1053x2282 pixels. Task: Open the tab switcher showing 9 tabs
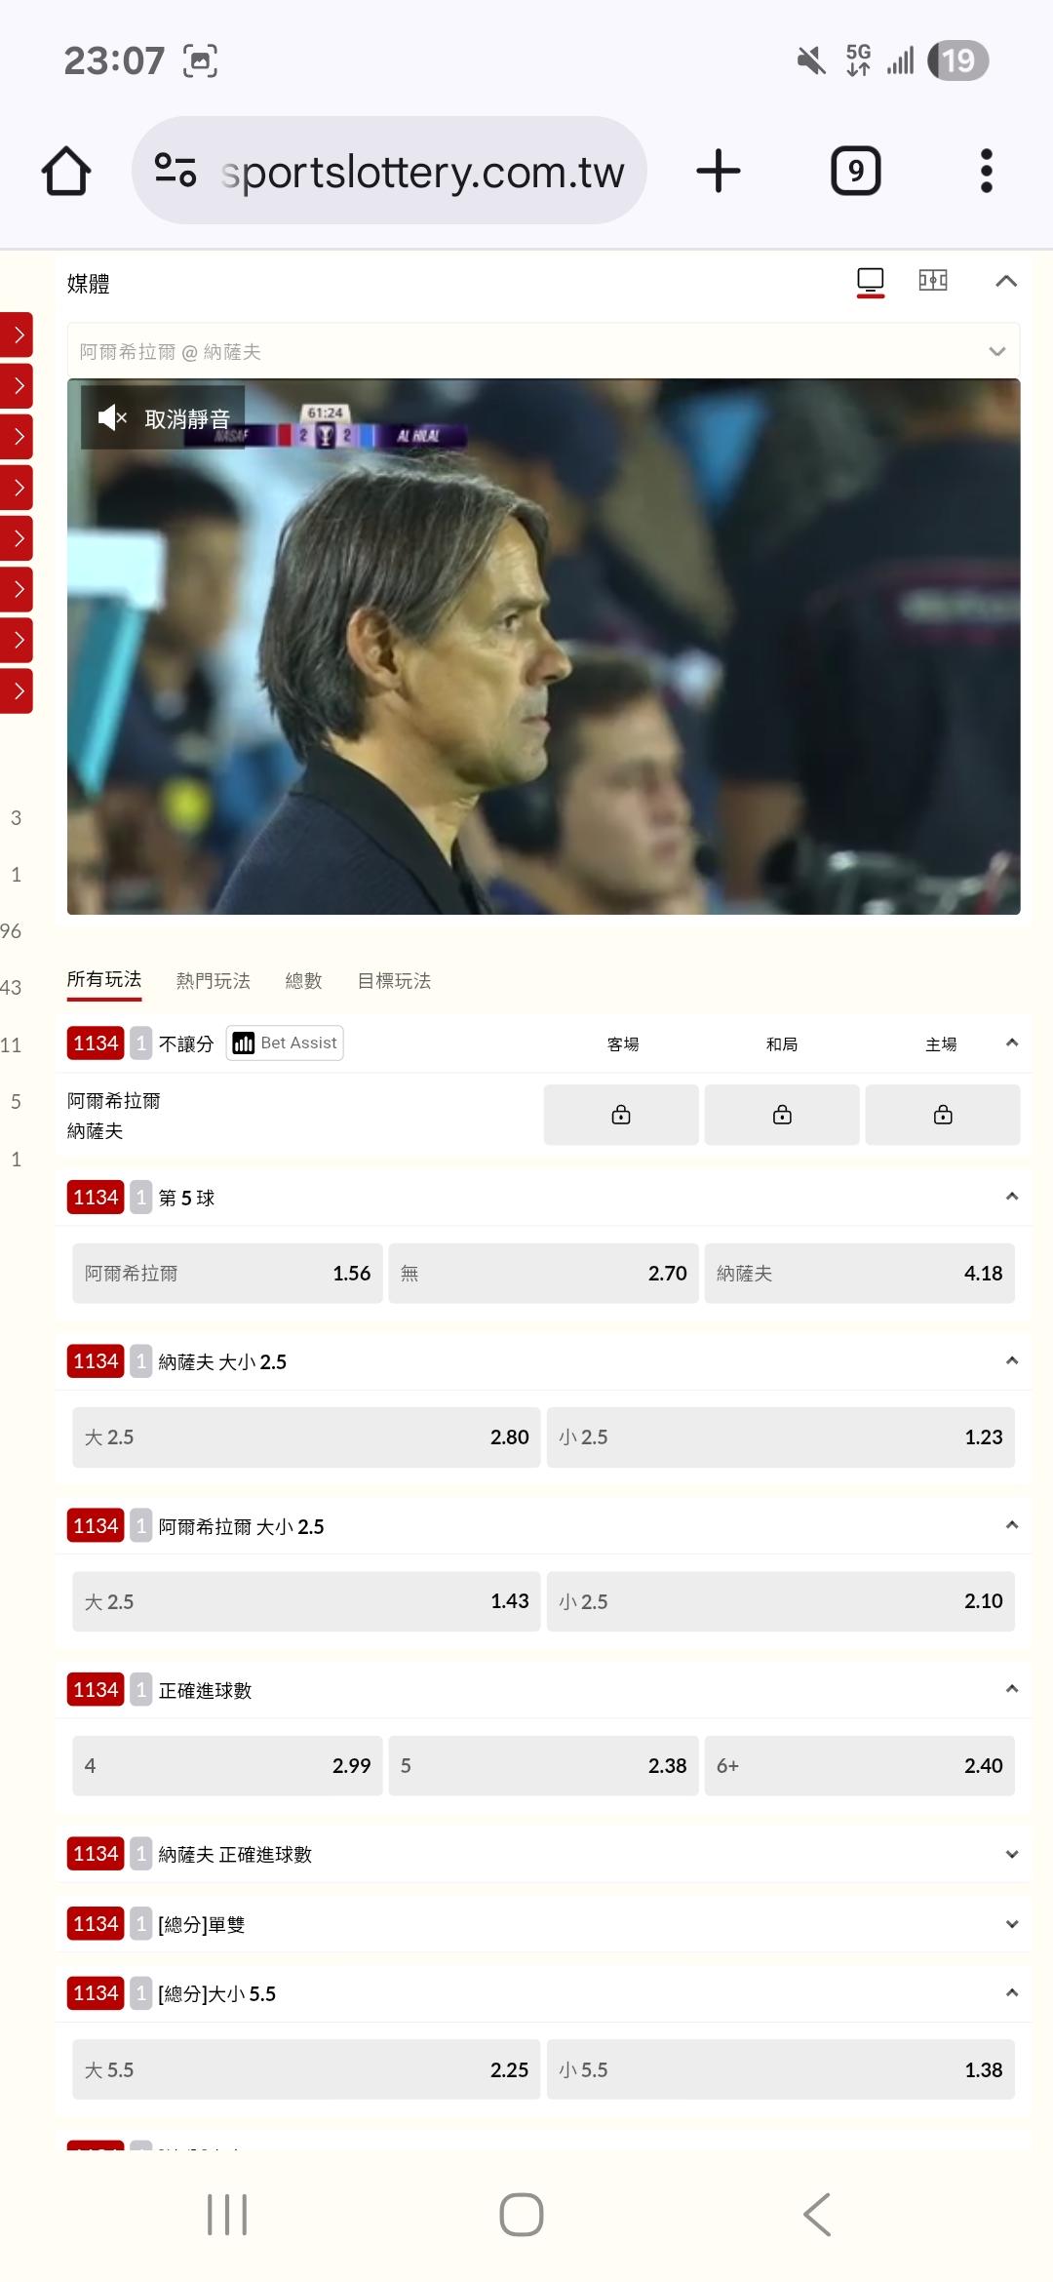click(x=856, y=171)
